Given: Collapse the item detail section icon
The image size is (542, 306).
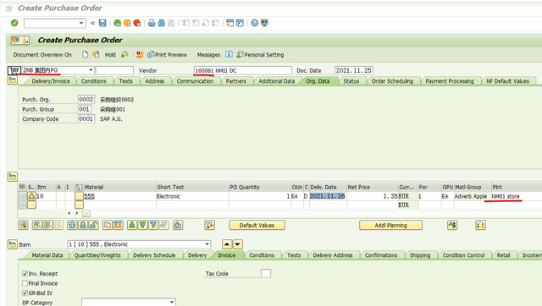Looking at the screenshot, I should click(13, 244).
